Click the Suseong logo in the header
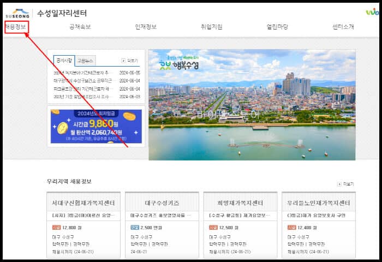Viewport: 382px width, 262px height. pos(17,13)
